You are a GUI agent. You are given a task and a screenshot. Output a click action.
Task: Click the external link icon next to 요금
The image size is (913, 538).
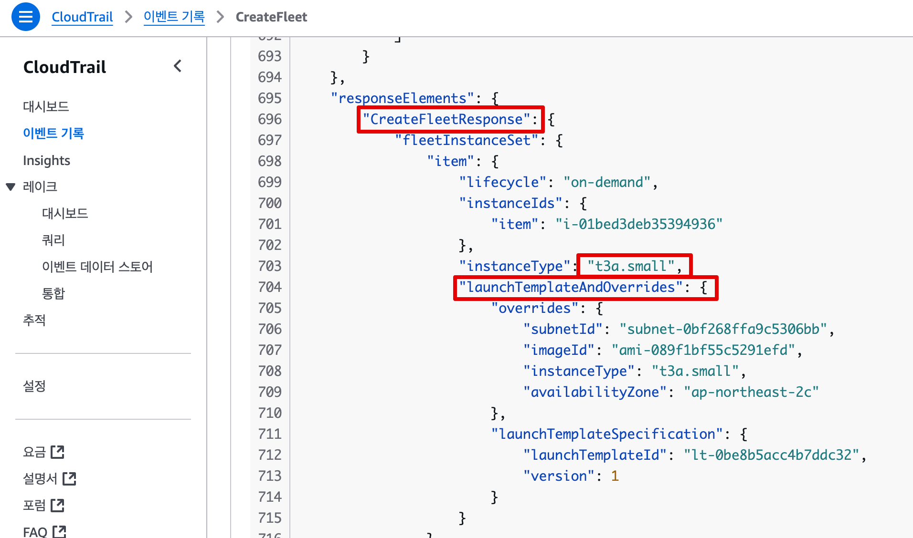tap(58, 452)
